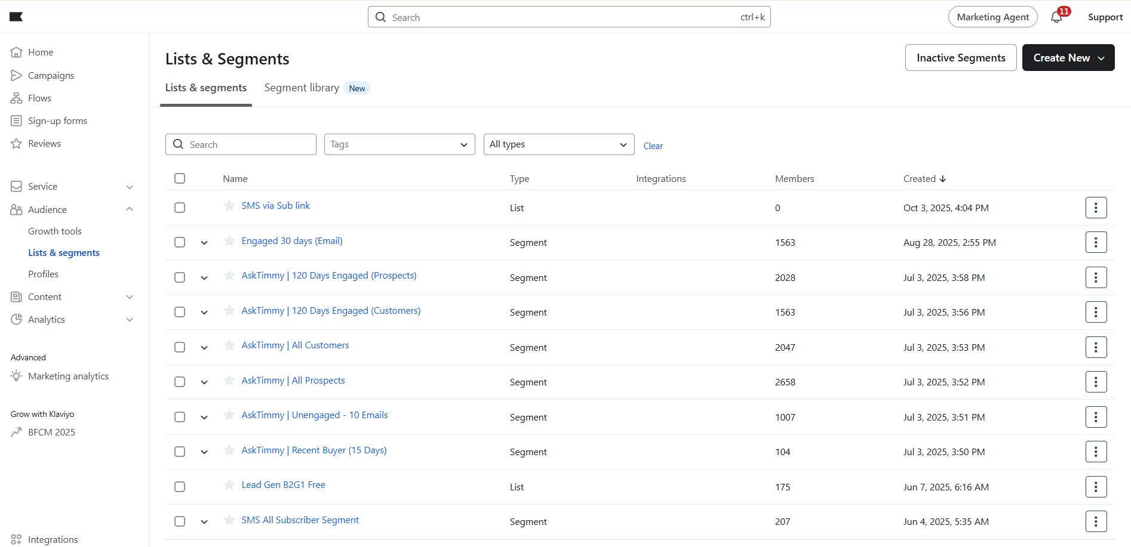
Task: Click the Campaigns paper-plane icon
Action: (16, 75)
